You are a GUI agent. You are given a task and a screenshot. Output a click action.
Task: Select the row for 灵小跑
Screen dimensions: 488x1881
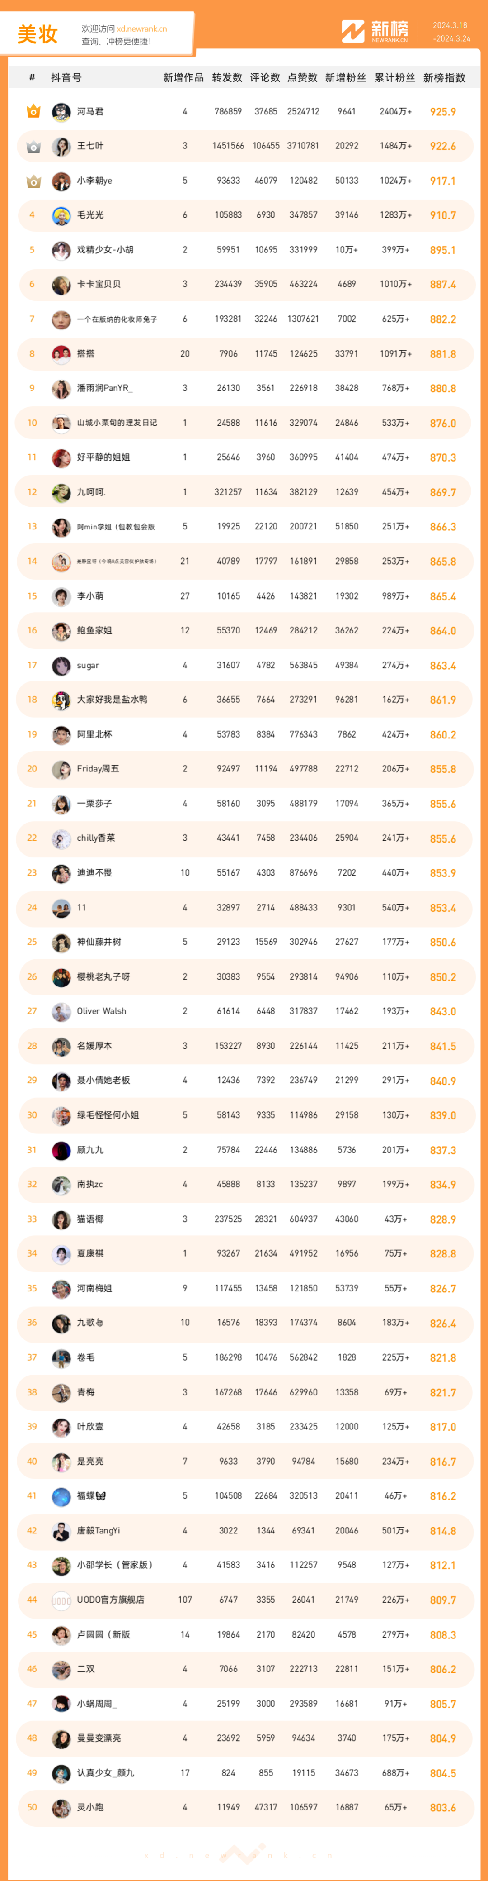click(244, 1807)
